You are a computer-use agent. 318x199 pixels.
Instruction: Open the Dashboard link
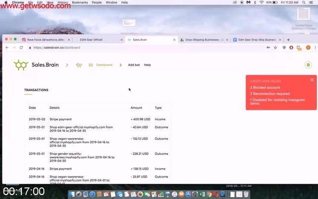(x=104, y=65)
